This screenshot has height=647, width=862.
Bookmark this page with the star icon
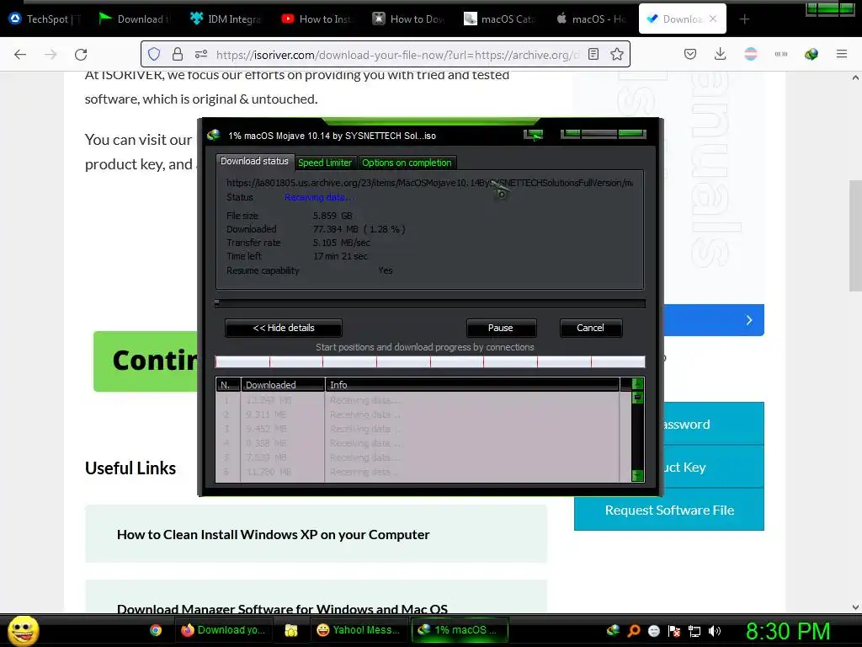click(617, 54)
